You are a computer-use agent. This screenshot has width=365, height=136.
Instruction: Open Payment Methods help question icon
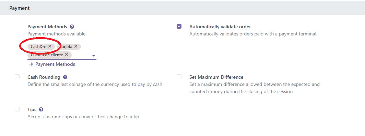point(72,27)
